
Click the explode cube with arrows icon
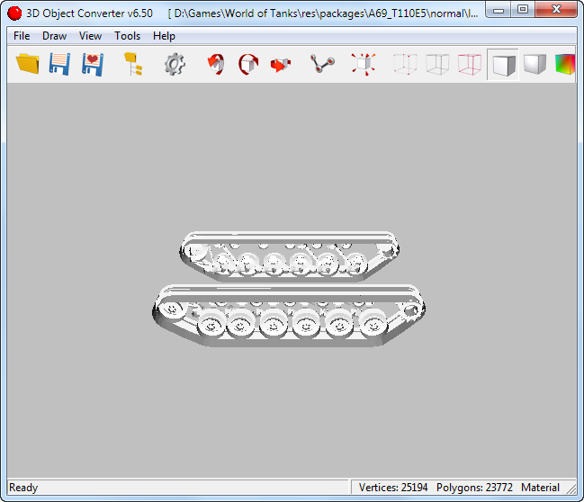pos(364,64)
